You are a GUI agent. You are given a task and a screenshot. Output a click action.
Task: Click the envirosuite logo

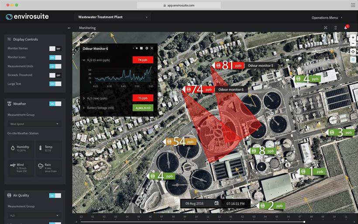(x=27, y=17)
